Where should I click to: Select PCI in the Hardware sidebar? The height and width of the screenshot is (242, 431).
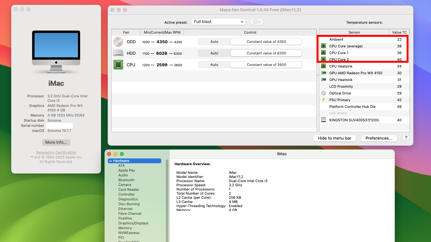(x=121, y=238)
